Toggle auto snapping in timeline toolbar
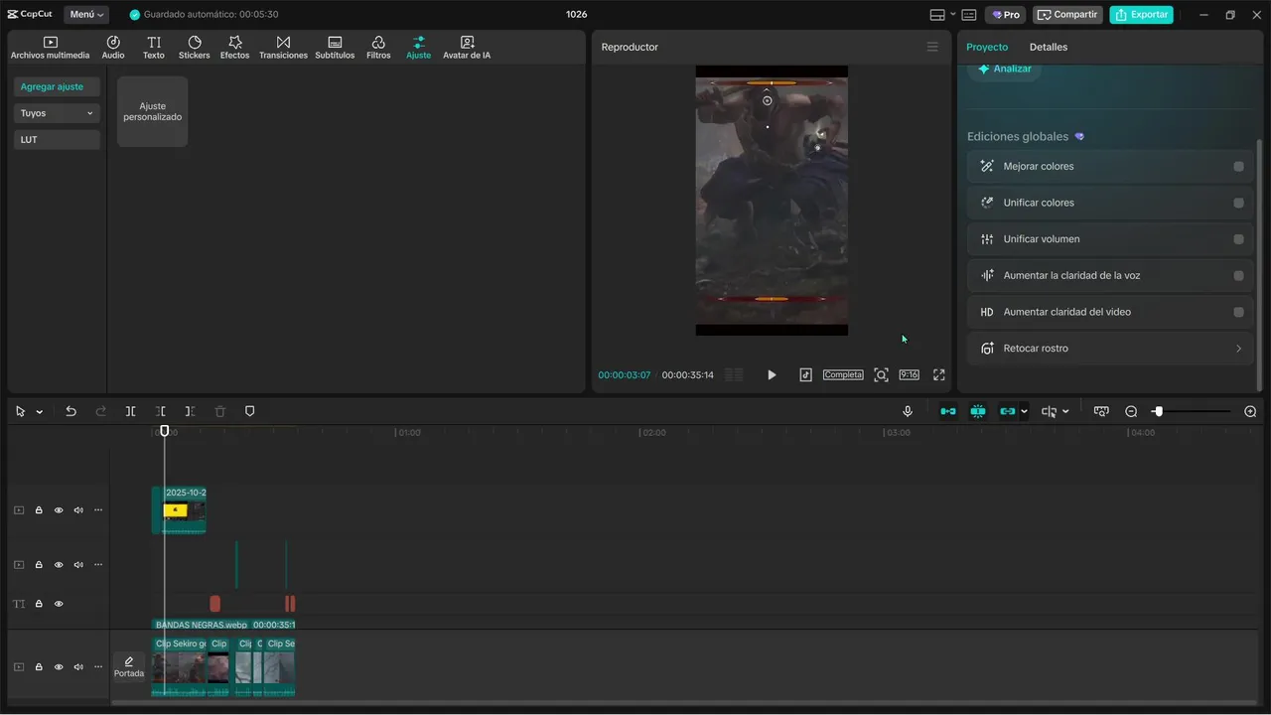 click(x=978, y=411)
